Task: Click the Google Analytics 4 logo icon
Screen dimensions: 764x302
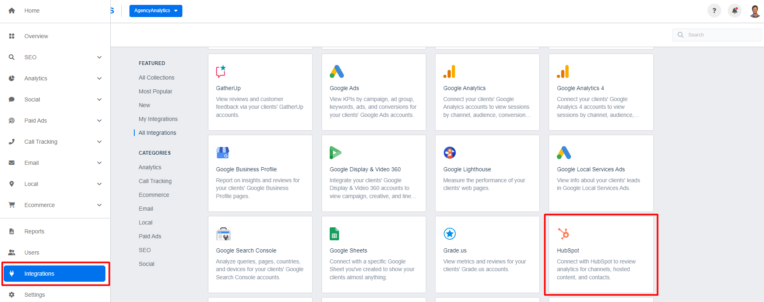Action: click(563, 71)
